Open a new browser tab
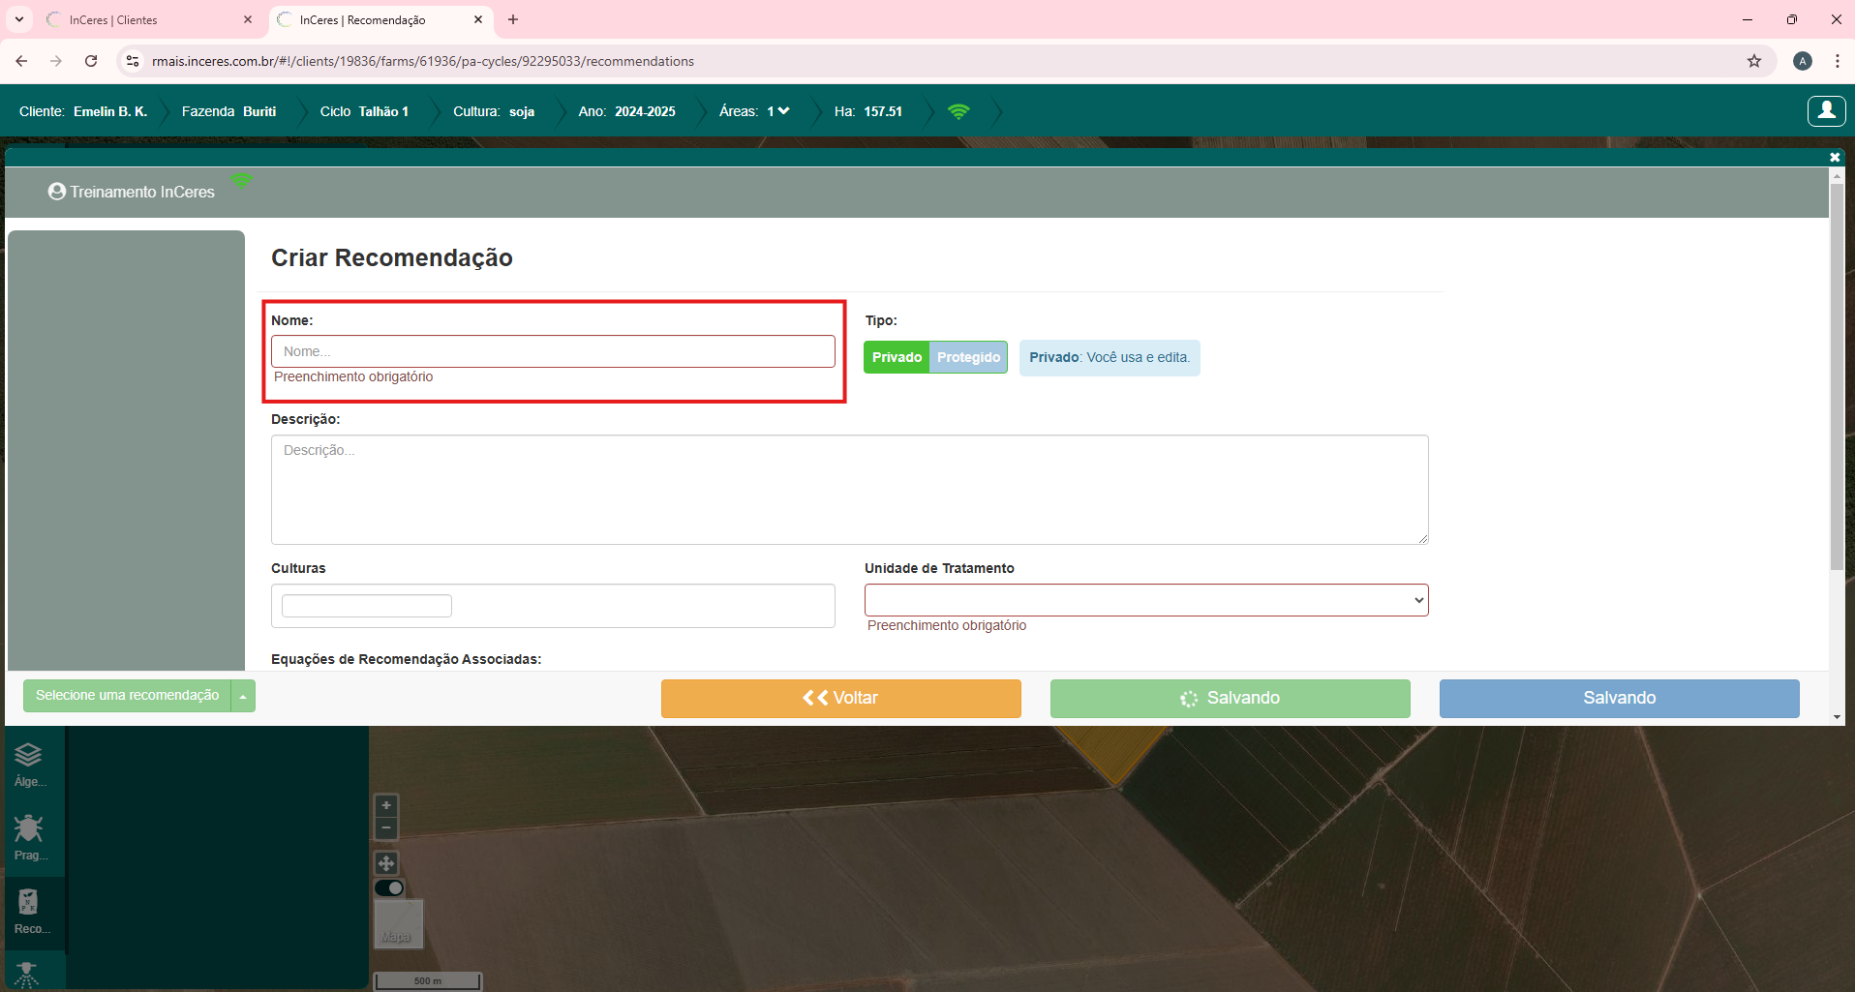The image size is (1855, 992). (x=513, y=19)
